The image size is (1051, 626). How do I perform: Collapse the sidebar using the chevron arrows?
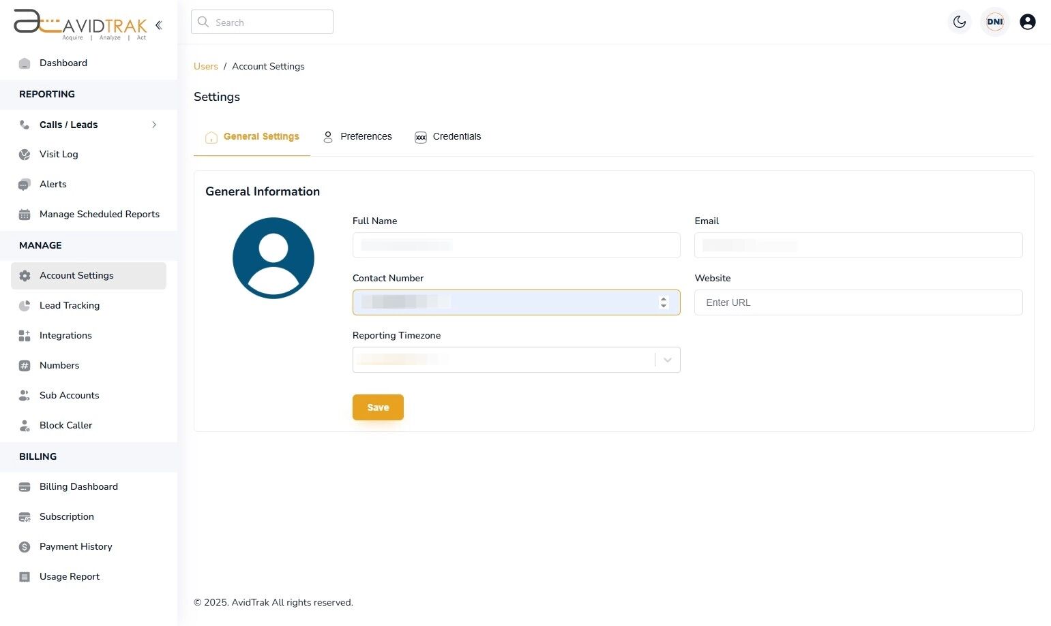[158, 25]
